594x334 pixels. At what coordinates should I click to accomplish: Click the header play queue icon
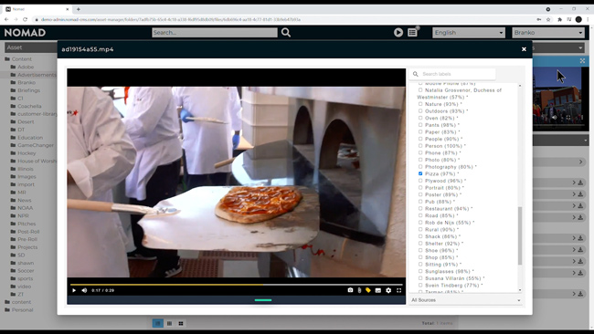click(x=398, y=33)
